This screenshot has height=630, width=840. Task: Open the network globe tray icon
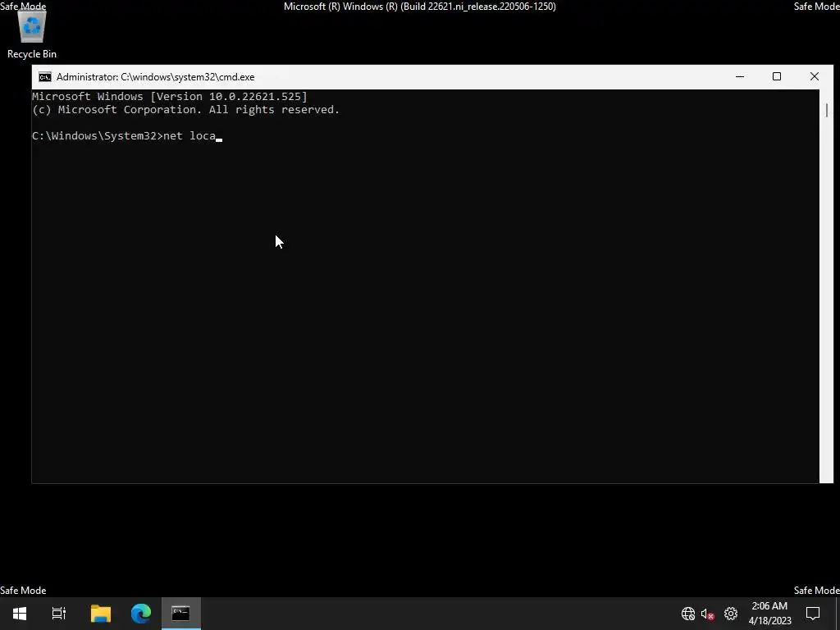(x=688, y=614)
